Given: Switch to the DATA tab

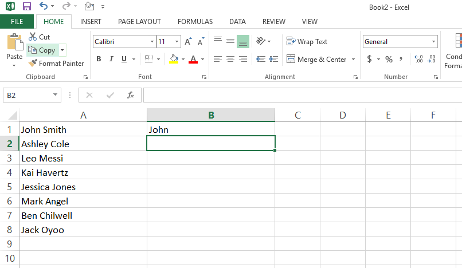Looking at the screenshot, I should click(237, 22).
